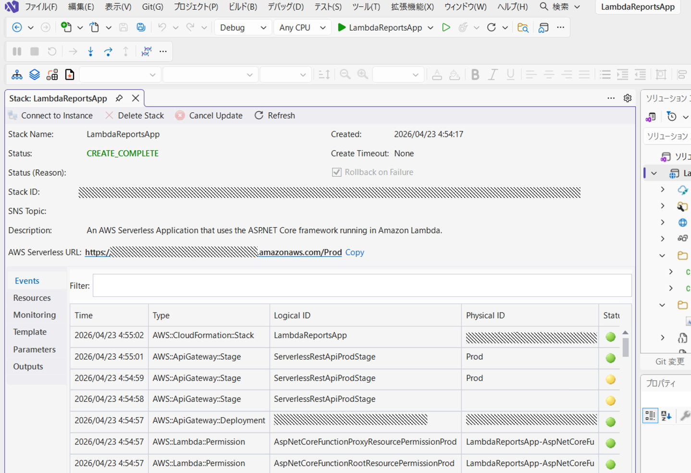
Task: Click the Undo arrow icon
Action: coord(162,27)
